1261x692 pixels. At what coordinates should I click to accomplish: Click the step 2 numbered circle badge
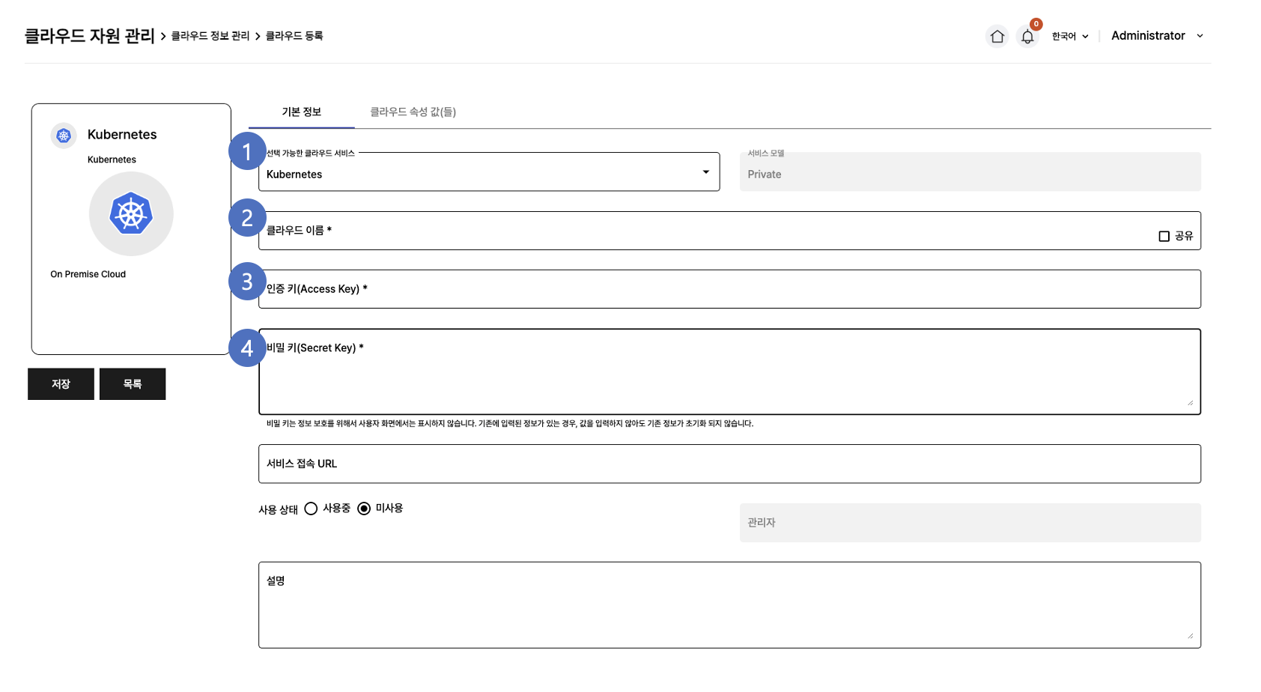point(247,218)
